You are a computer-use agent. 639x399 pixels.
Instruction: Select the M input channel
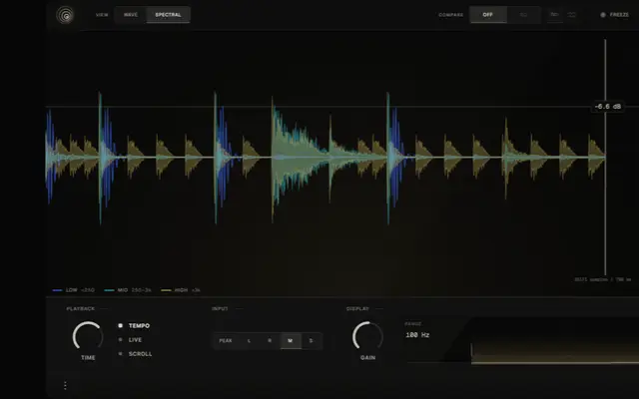point(291,341)
